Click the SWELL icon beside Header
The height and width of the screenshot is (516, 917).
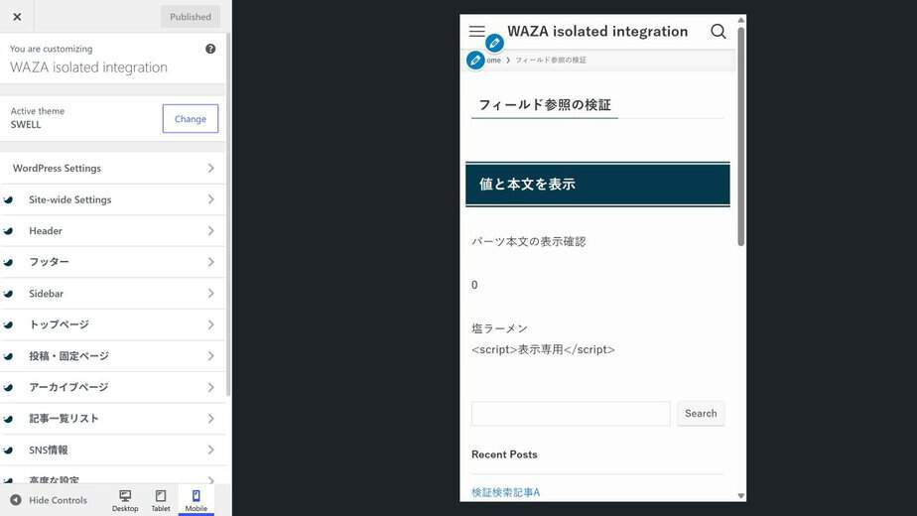coord(9,231)
